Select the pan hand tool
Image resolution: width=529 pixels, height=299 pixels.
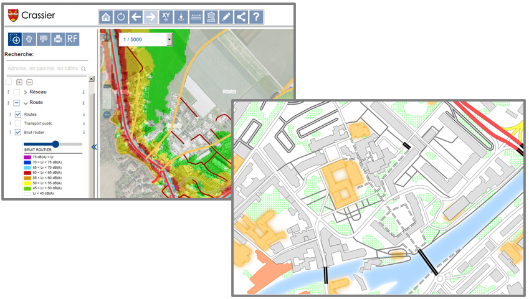click(x=29, y=39)
